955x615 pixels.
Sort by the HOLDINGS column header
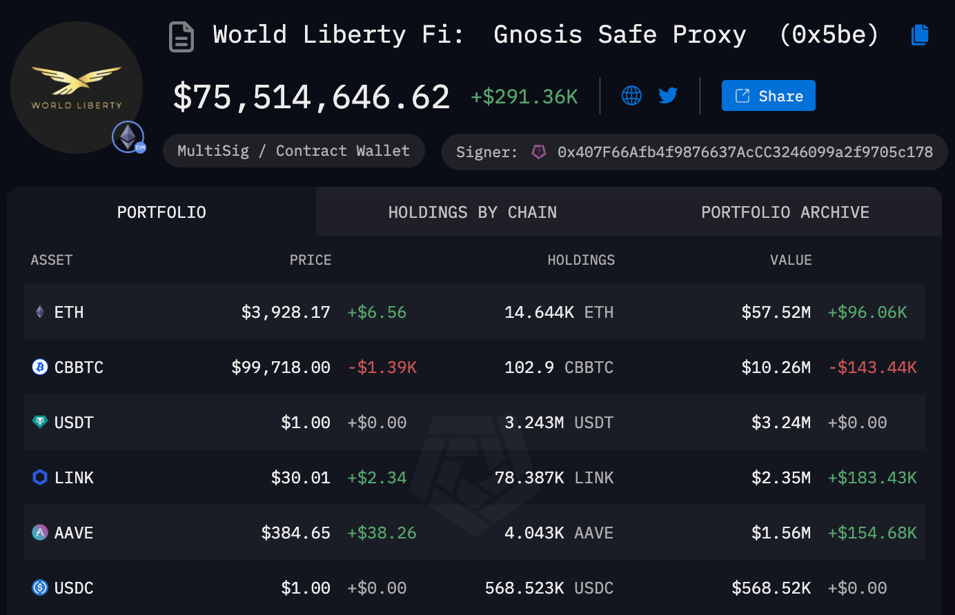click(581, 260)
